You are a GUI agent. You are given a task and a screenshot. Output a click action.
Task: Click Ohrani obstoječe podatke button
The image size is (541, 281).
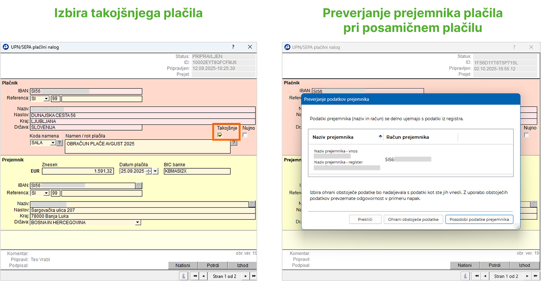click(x=413, y=220)
